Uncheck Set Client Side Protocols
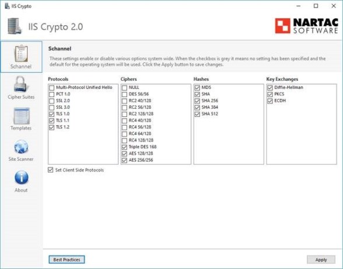Viewport: 343px width, 269px height. [51, 170]
